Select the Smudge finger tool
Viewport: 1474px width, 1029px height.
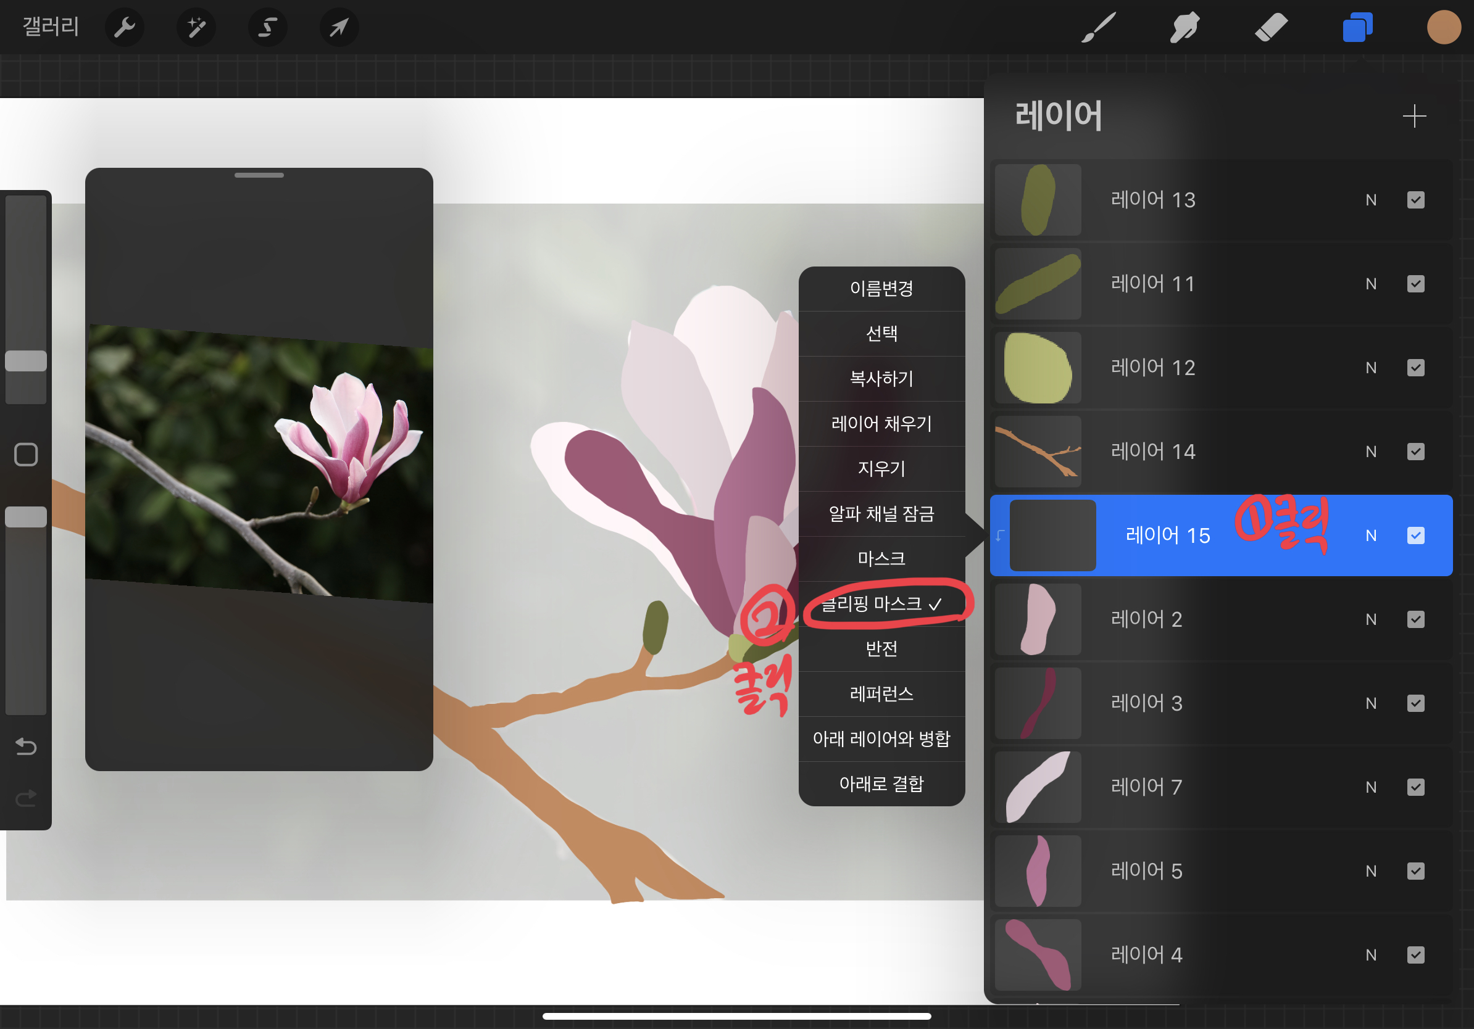[x=1184, y=28]
